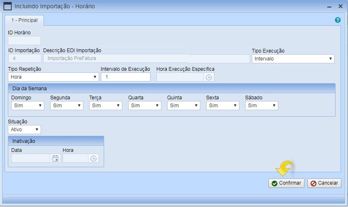Toggle the Domingo Sim selector
348x207 pixels.
tap(28, 106)
